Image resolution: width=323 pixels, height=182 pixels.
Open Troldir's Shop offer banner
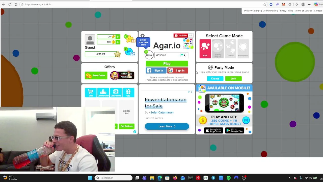click(x=122, y=75)
